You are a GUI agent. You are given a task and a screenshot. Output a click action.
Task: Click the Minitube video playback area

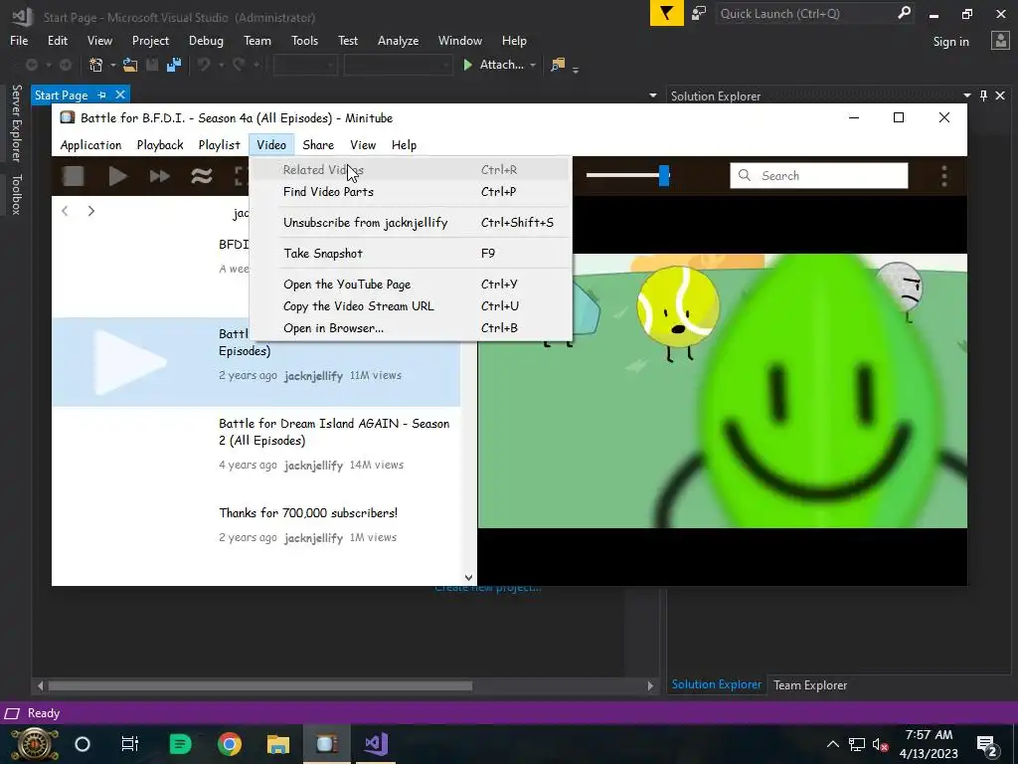click(722, 390)
